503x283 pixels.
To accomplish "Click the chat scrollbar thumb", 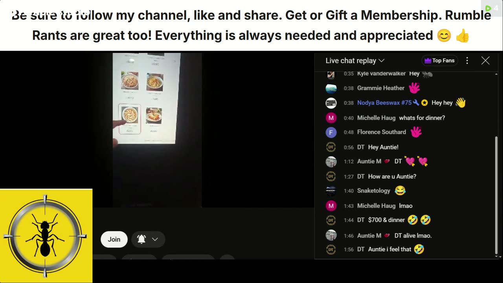I will coord(496,195).
